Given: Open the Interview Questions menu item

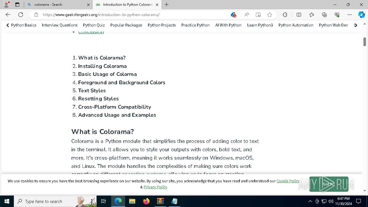Looking at the screenshot, I should click(x=60, y=25).
